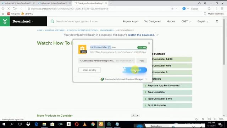Open the AliExpress bookmark
This screenshot has height=128, width=227.
[x=13, y=14]
